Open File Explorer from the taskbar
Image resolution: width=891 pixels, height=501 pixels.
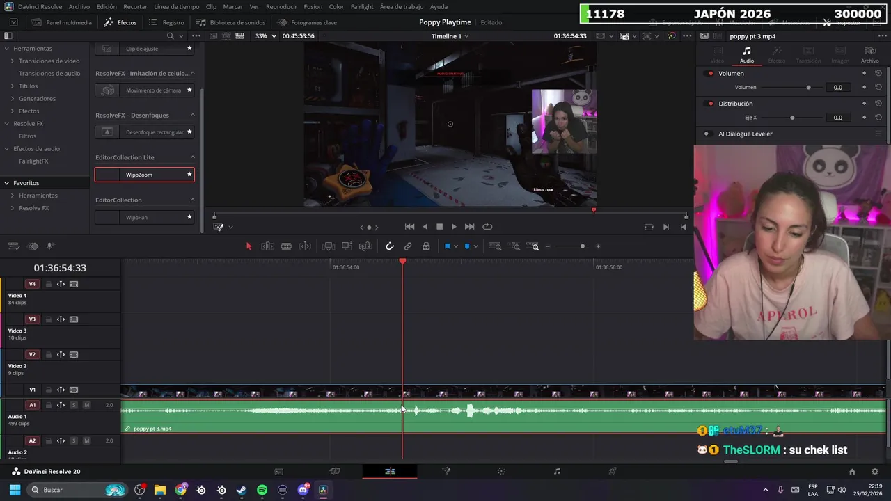(160, 490)
